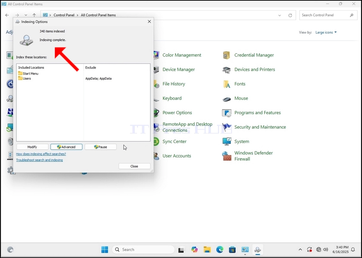Pause indexing with the Pause button
Screen dimensions: 362x258
100,147
